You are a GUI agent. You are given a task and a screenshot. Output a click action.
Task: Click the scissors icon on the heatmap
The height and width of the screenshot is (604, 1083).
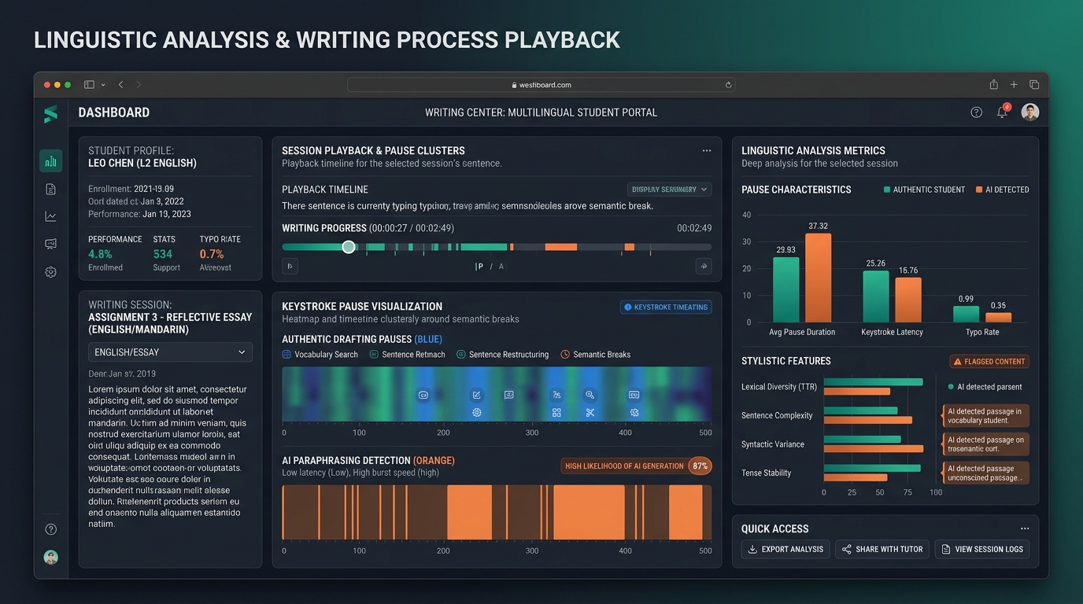coord(590,413)
